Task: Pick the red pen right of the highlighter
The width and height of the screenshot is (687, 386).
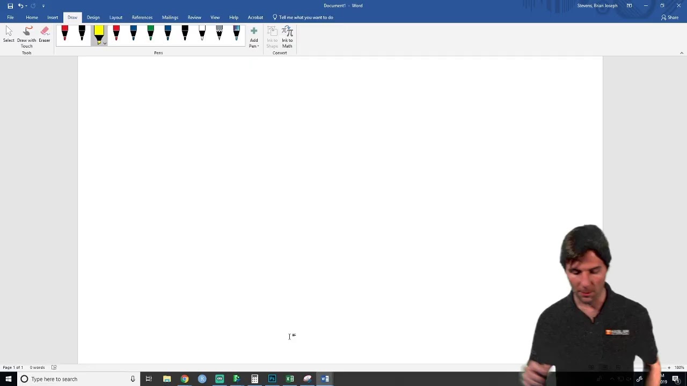Action: tap(116, 33)
